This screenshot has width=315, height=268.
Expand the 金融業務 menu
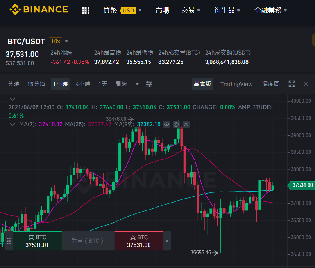point(270,10)
